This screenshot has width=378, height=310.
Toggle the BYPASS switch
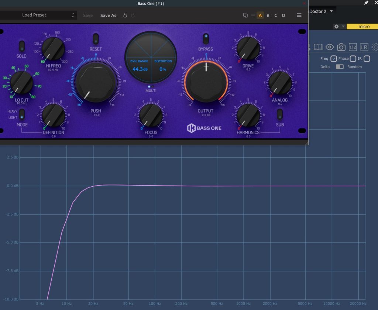tap(206, 38)
